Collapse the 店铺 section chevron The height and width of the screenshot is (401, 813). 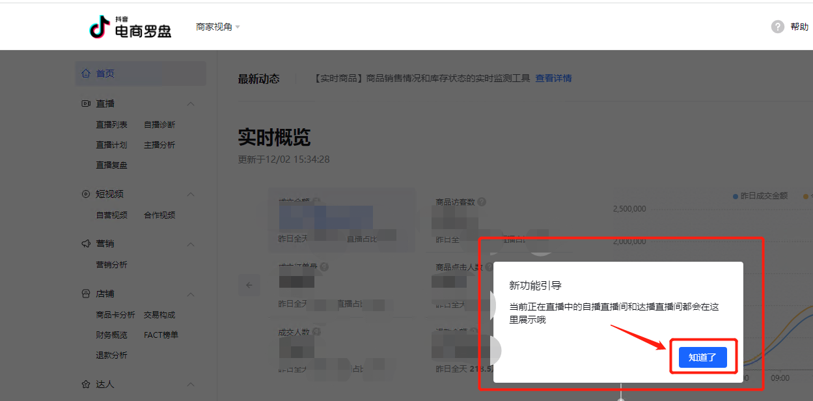pyautogui.click(x=191, y=294)
